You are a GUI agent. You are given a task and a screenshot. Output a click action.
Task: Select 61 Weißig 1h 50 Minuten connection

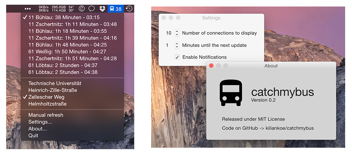72,52
